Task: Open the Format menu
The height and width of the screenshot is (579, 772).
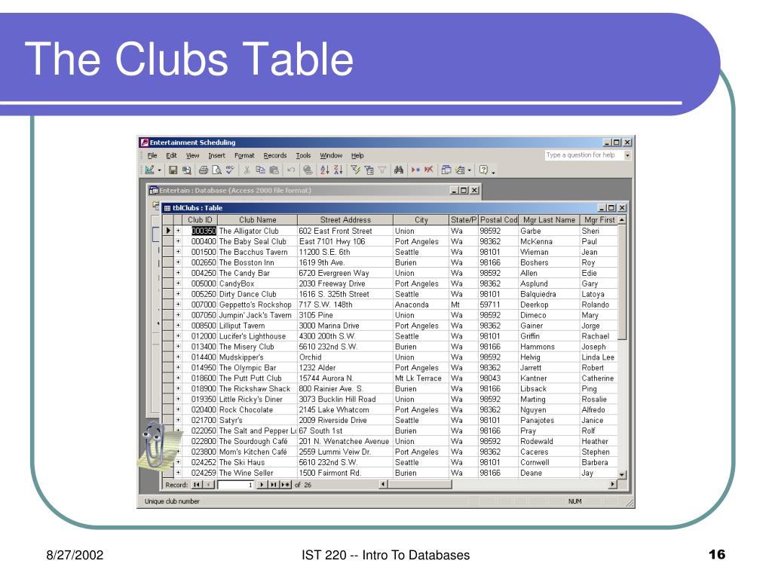Action: click(x=244, y=155)
